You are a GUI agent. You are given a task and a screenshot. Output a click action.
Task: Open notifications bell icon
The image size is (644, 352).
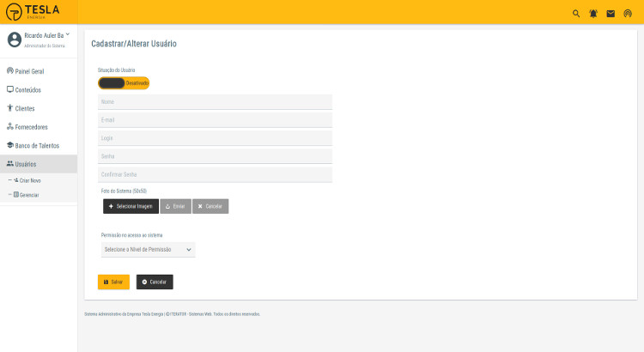[x=593, y=14]
